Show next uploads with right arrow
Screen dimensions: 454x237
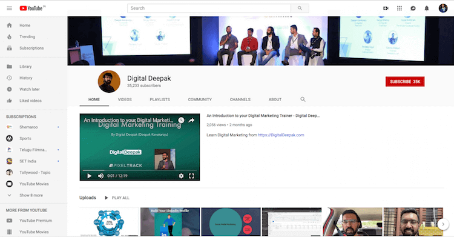(x=442, y=224)
